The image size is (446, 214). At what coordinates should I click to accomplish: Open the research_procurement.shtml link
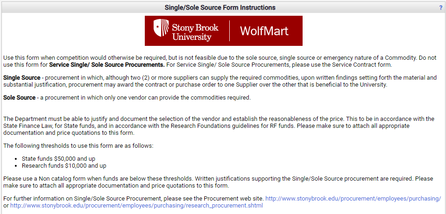[x=136, y=205]
